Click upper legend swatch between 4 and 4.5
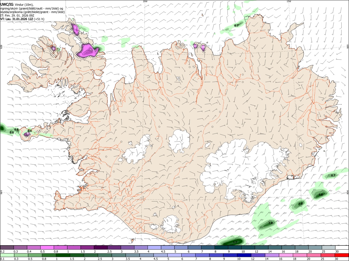 154,247
